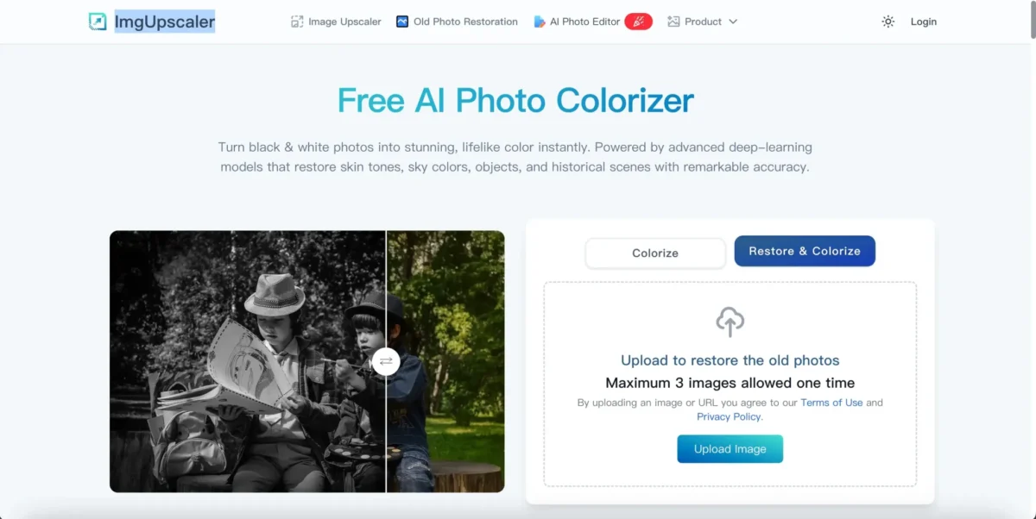Click the before/after comparison slider handle
Viewport: 1036px width, 519px height.
(x=386, y=361)
